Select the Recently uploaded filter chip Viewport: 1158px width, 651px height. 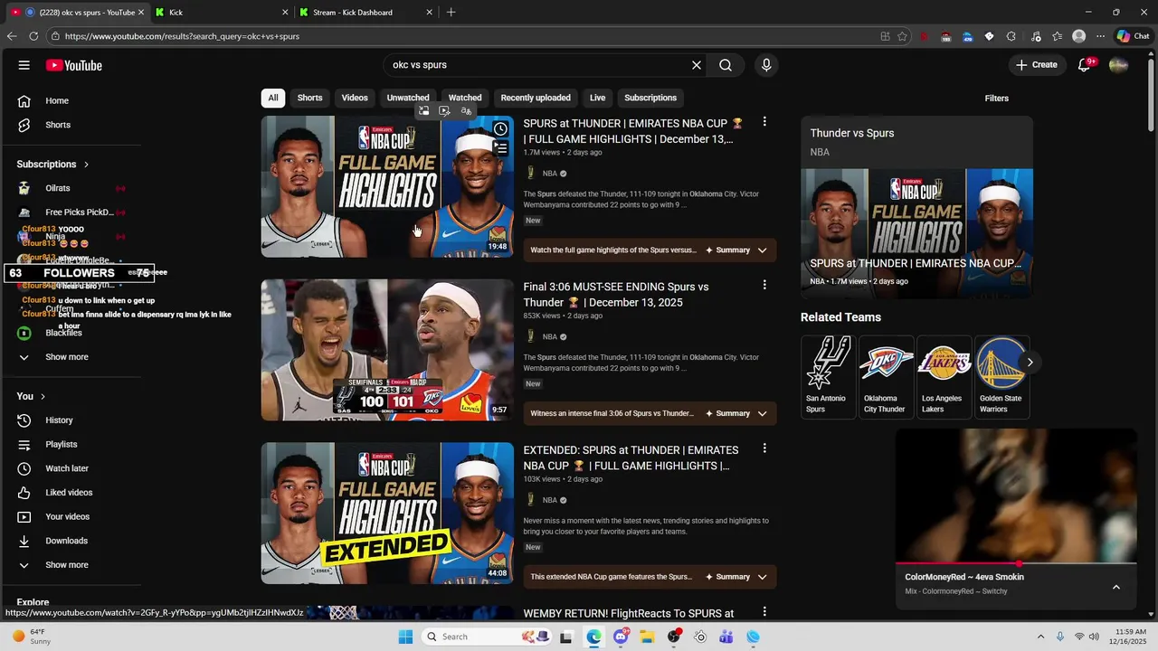click(536, 98)
